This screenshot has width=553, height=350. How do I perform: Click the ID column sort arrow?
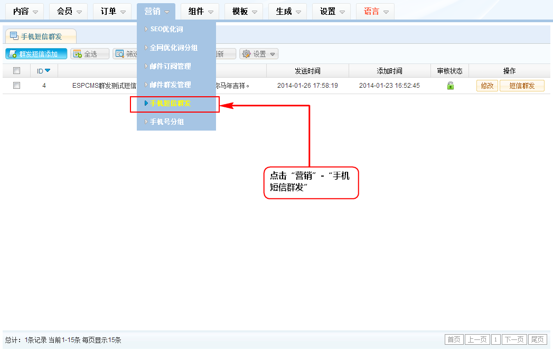click(x=48, y=71)
